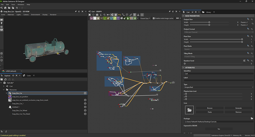The height and width of the screenshot is (137, 255).
Task: Open the Environment menu in 3D view
Action: [35, 15]
